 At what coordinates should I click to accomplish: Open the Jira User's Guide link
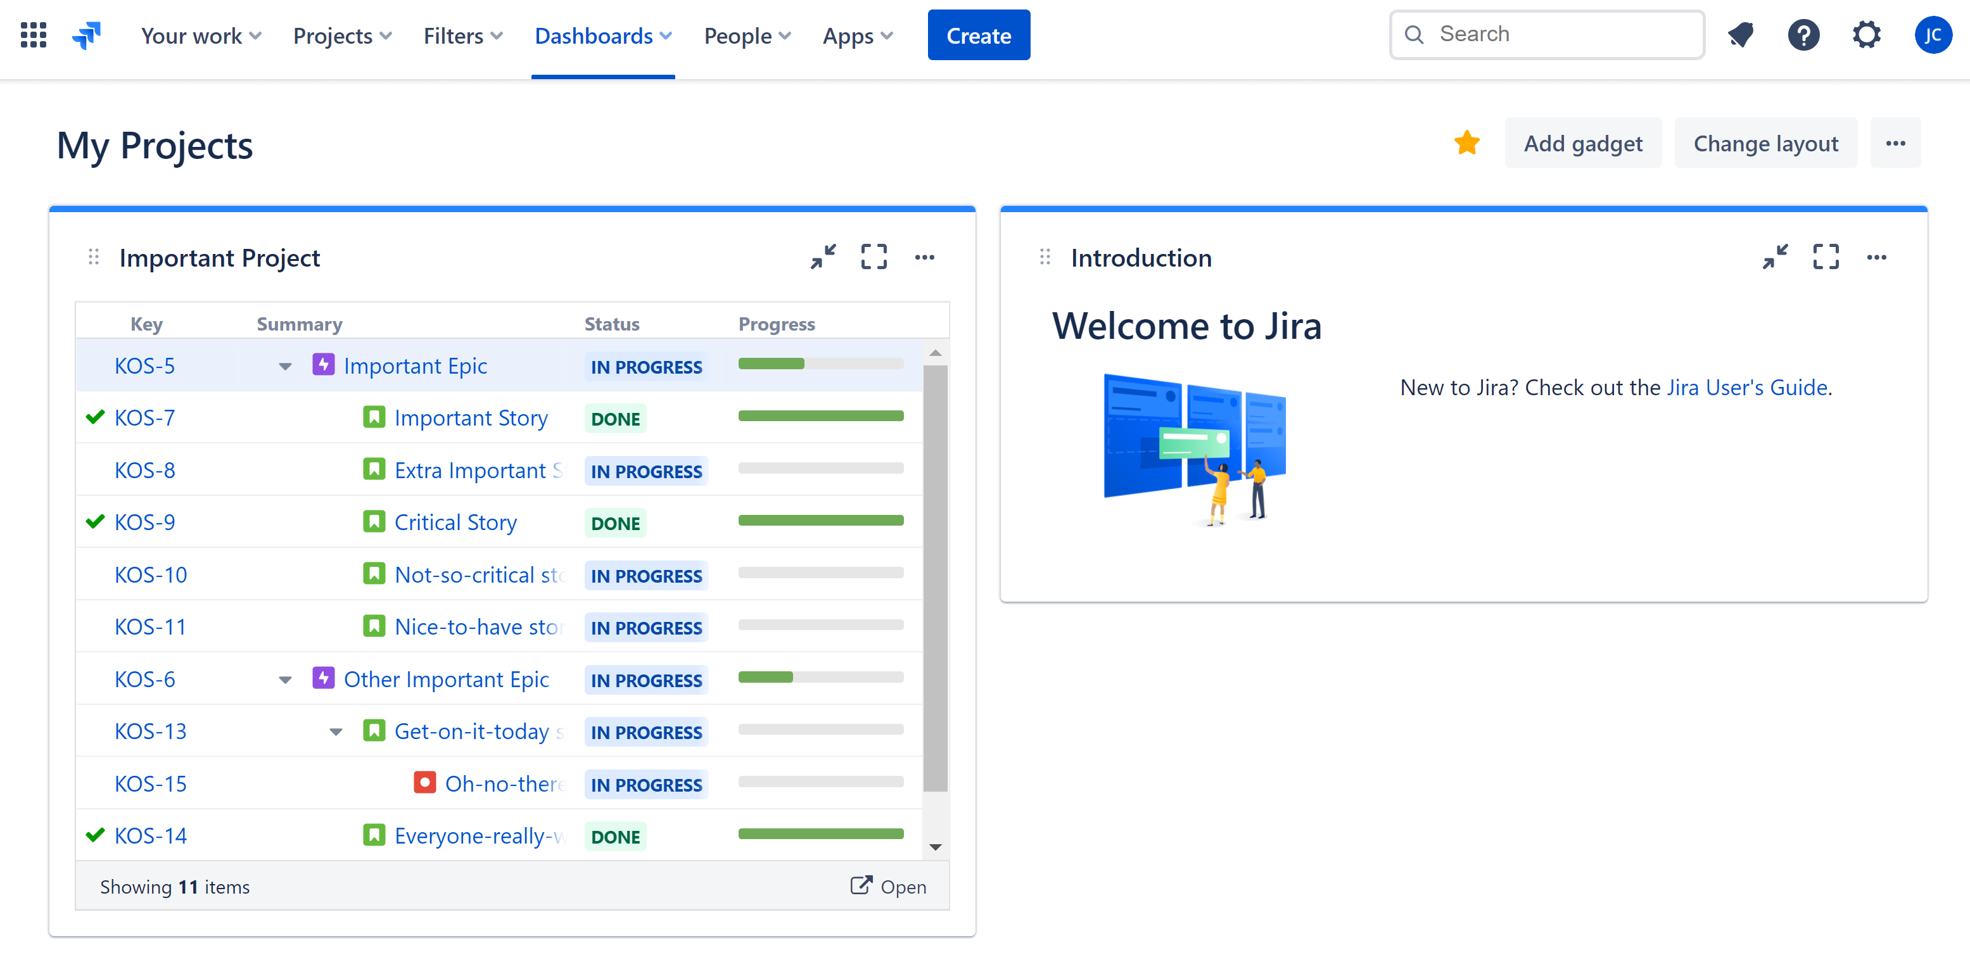pos(1748,388)
